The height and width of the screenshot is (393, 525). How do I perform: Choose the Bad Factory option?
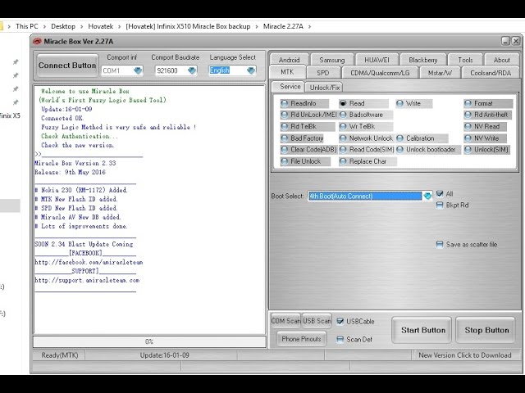pos(285,138)
